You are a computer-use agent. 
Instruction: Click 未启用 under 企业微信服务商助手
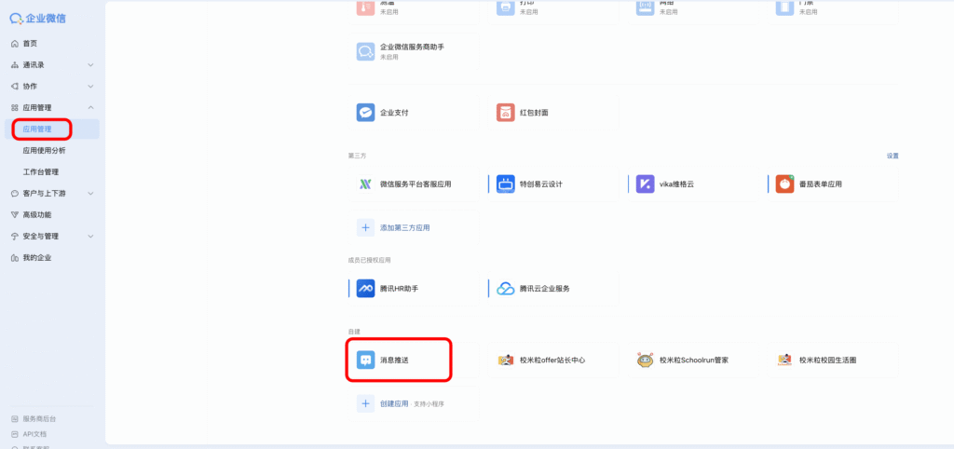(x=389, y=57)
